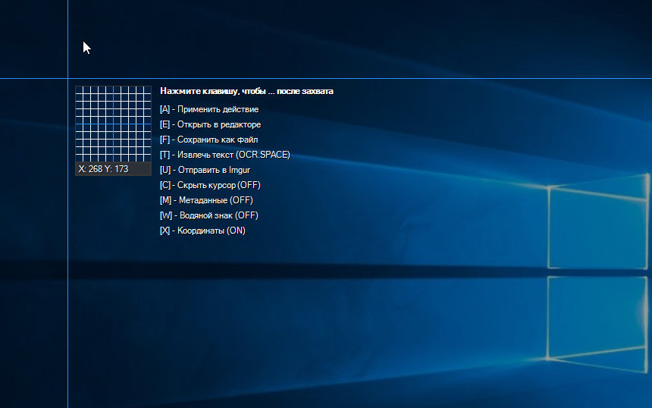
Task: Click the magnifier pixel grid preview
Action: click(x=113, y=124)
